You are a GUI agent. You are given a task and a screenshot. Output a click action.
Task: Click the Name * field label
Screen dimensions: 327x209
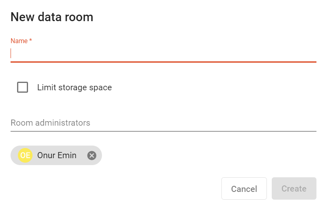click(21, 41)
